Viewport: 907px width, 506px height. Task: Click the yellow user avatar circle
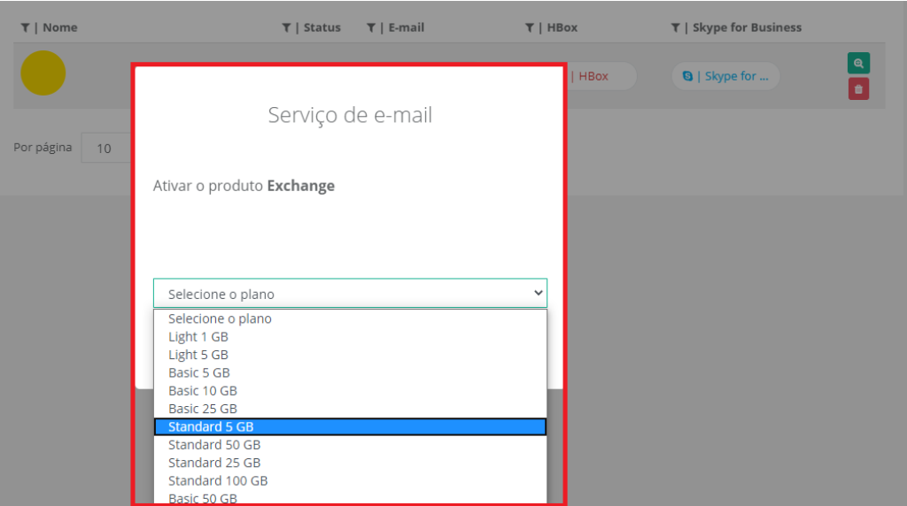coord(43,73)
